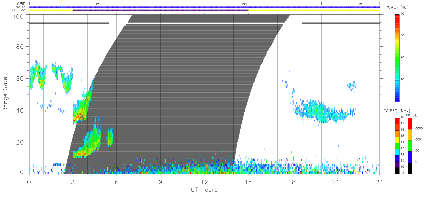
Task: Click the 60 tick on the Range Gate axis
Action: [20, 78]
